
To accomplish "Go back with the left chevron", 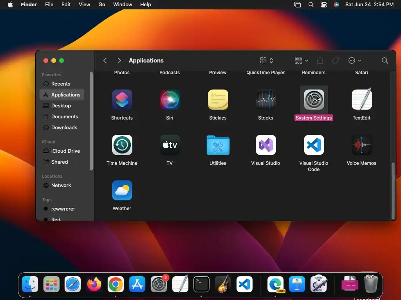I will coord(105,61).
